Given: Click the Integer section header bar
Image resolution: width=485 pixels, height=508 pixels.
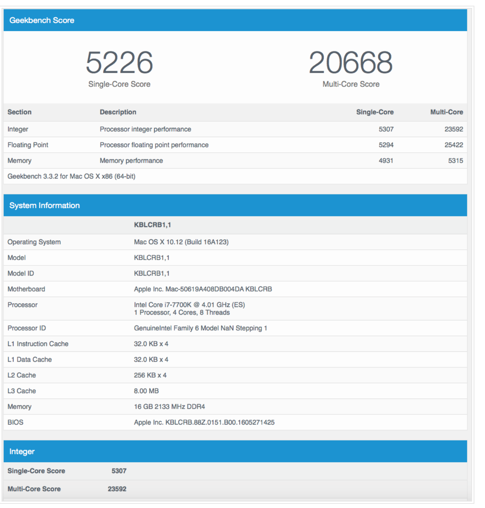Looking at the screenshot, I should 235,452.
